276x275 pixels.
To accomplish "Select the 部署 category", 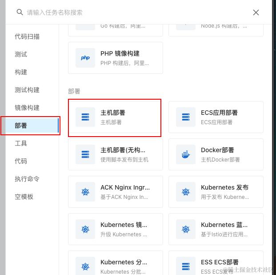I will 32,125.
